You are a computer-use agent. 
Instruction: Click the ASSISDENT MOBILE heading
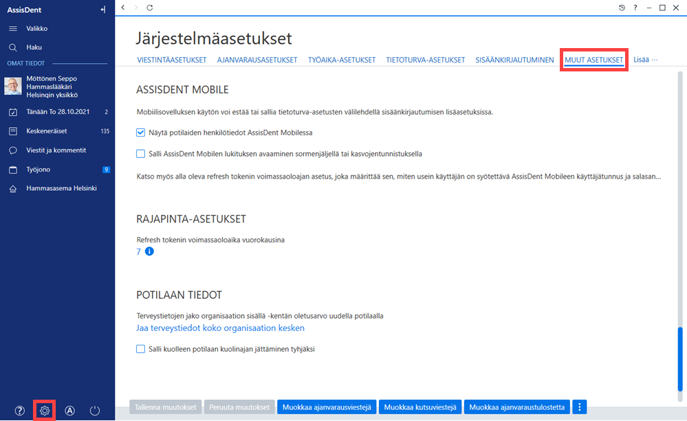[x=182, y=90]
